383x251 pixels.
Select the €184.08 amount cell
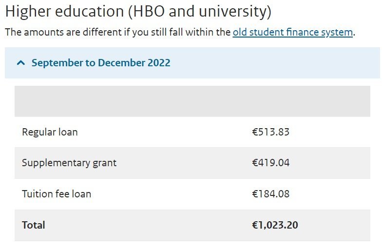point(270,194)
